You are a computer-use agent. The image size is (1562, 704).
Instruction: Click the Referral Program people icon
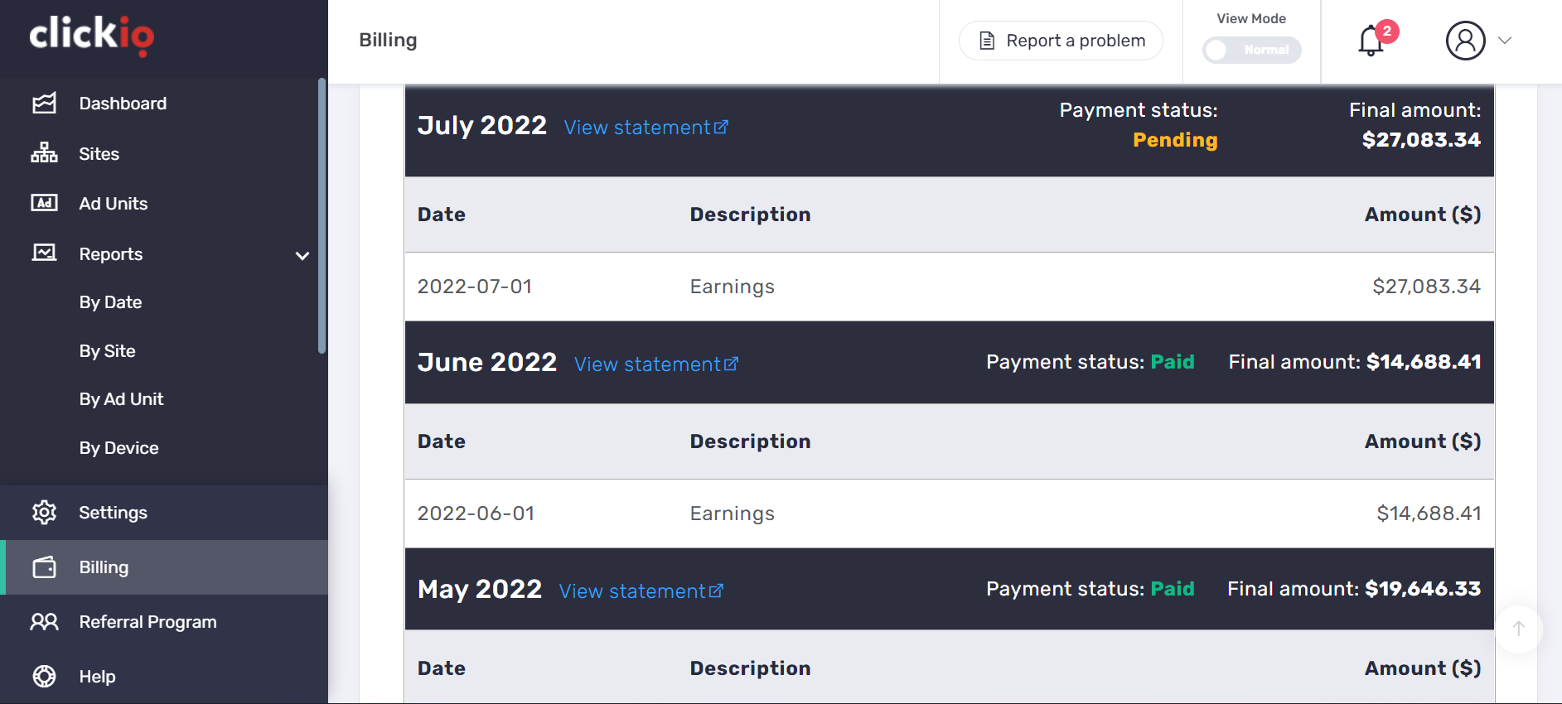[x=44, y=622]
